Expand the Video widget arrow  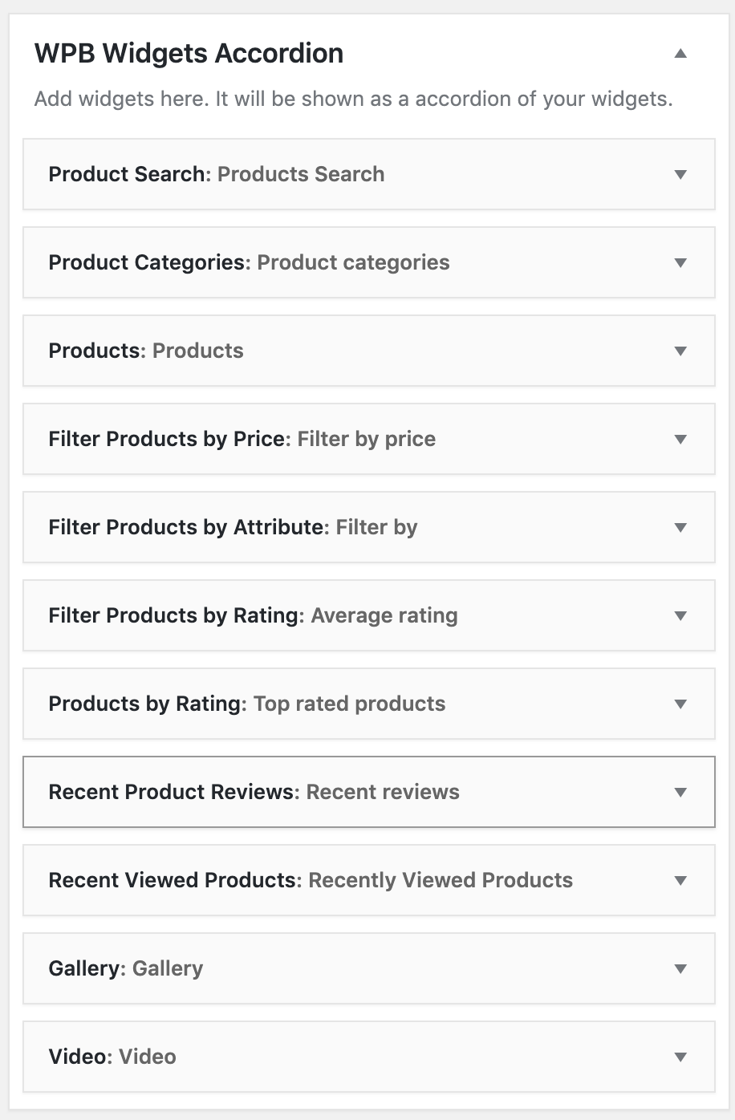(680, 1057)
